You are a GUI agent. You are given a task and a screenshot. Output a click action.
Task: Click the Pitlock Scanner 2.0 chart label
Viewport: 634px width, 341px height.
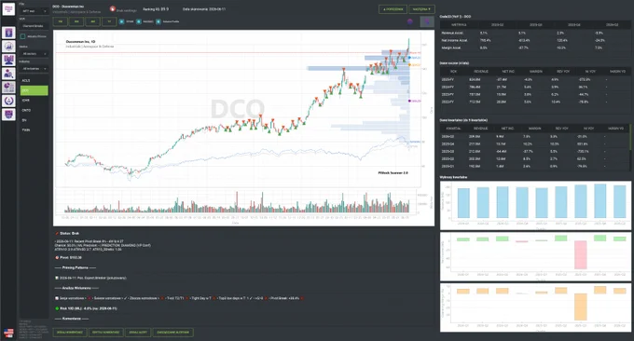(393, 172)
